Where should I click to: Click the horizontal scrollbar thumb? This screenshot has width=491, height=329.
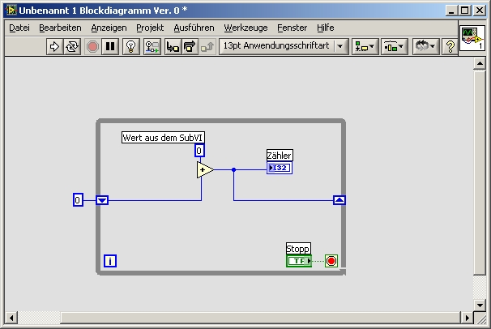[260, 318]
